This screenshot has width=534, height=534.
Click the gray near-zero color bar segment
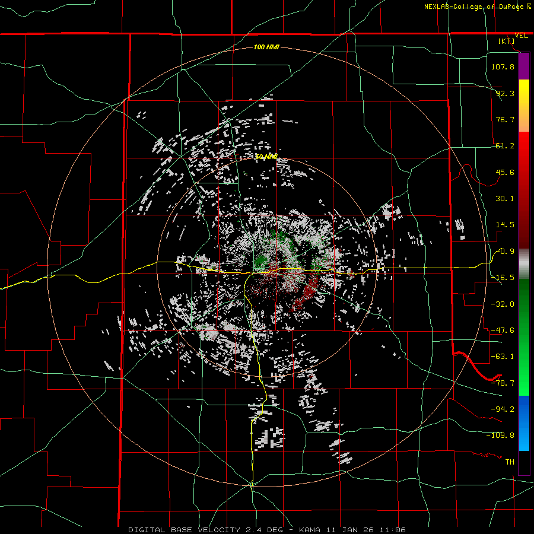coord(524,264)
